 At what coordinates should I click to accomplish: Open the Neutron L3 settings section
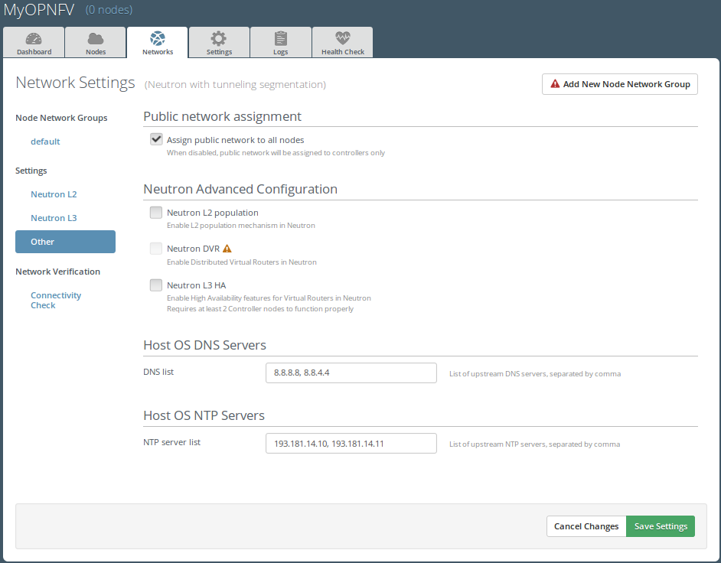click(x=54, y=218)
